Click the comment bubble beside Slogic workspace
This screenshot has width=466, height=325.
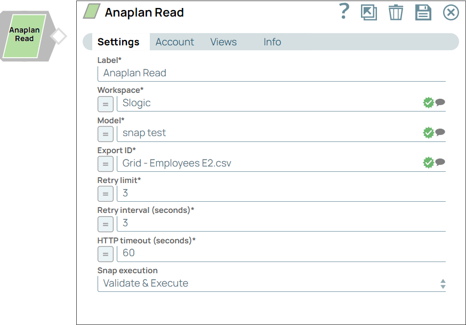[x=439, y=102]
